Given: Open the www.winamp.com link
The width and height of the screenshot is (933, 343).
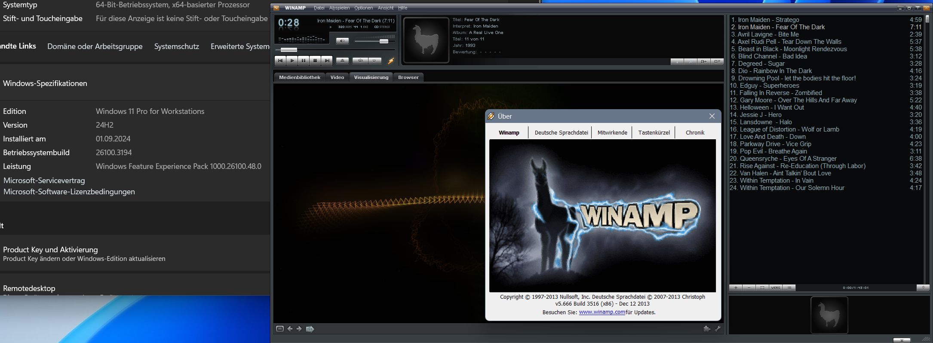Looking at the screenshot, I should 602,312.
